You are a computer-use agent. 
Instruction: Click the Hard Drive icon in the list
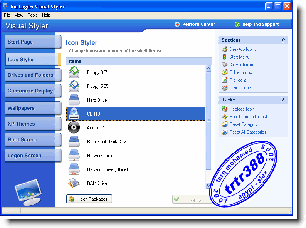point(74,100)
